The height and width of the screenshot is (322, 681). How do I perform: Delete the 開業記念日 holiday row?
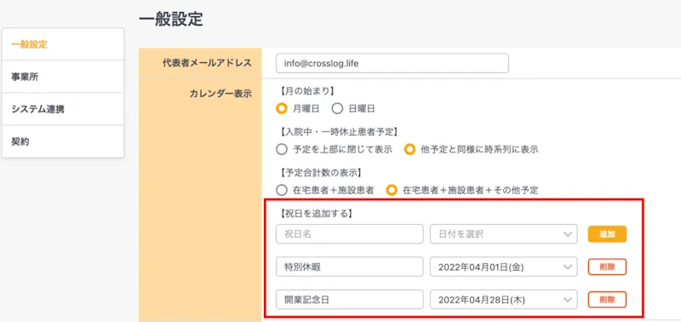coord(607,299)
